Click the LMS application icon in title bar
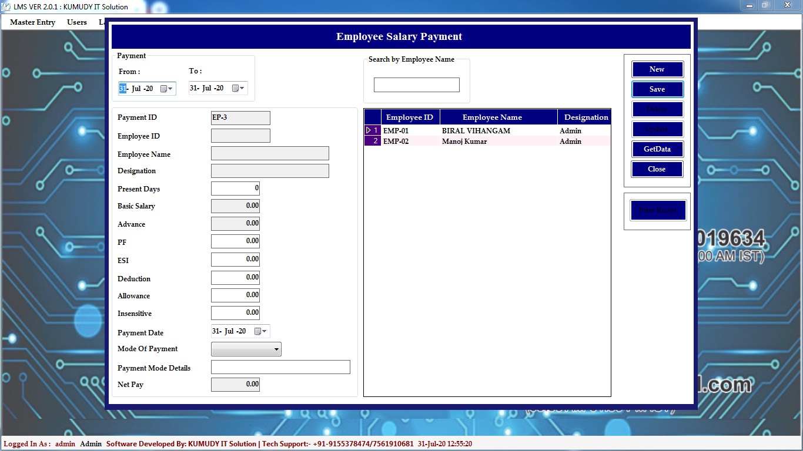Screen dimensions: 803x451 pos(6,6)
